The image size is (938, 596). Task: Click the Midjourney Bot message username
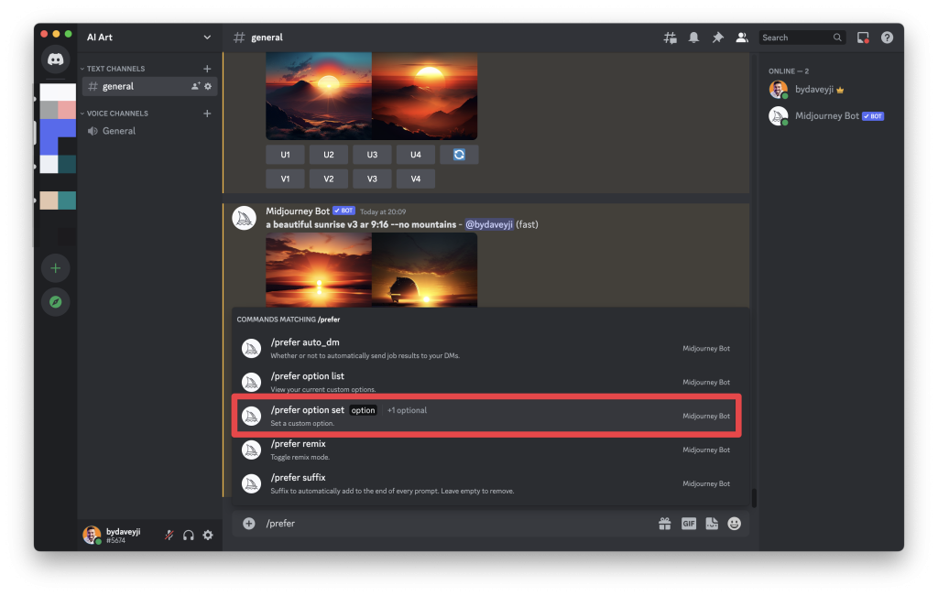click(298, 211)
